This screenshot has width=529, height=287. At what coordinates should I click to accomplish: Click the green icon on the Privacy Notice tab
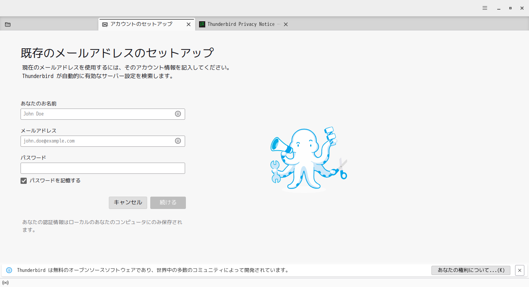202,24
